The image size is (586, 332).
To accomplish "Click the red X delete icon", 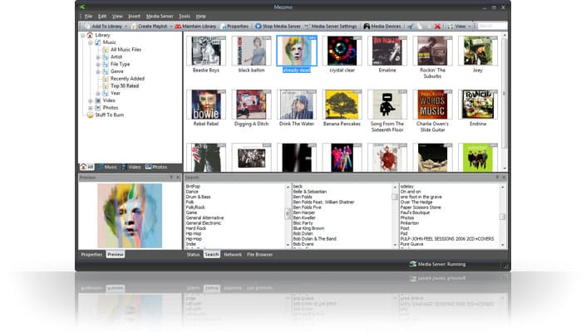I will coord(437,26).
